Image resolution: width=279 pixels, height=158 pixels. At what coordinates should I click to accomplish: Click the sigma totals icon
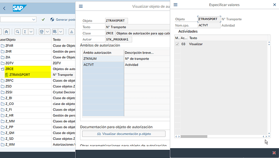pos(25,32)
